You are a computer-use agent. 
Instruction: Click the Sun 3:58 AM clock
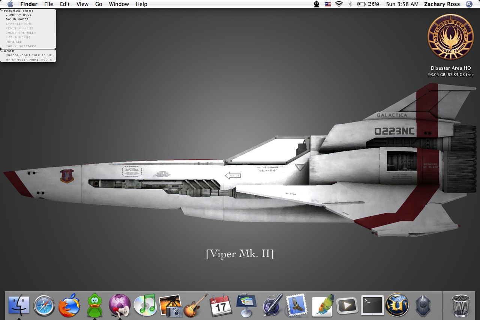point(402,4)
